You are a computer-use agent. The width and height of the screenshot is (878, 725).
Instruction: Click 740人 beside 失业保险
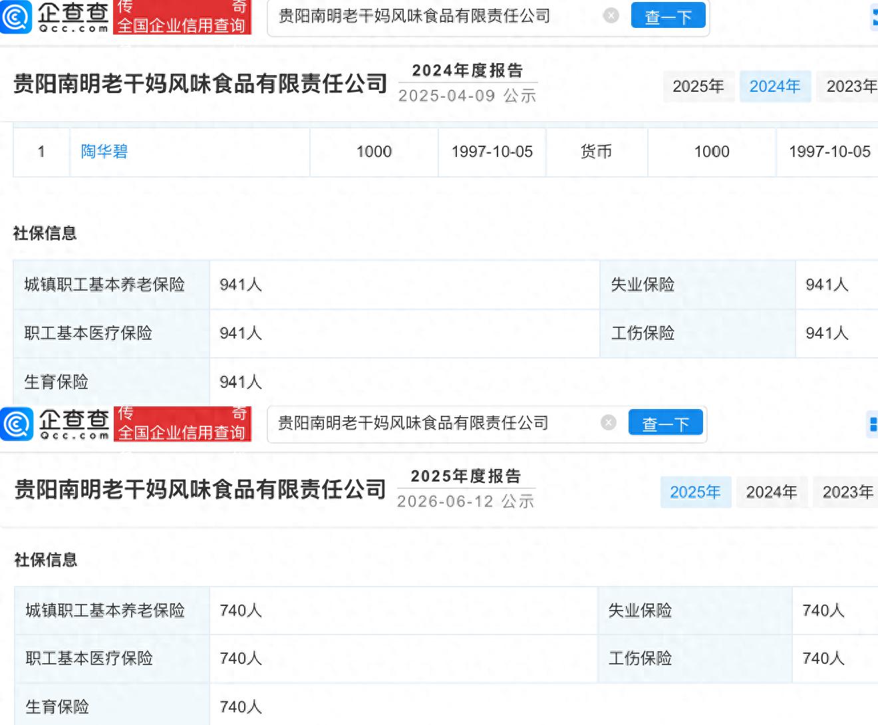click(x=823, y=611)
